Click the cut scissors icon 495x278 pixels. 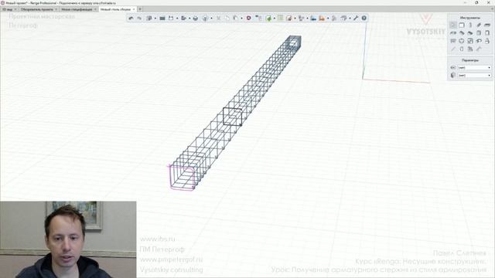click(x=218, y=19)
